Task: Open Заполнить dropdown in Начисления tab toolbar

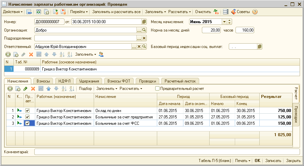Action: pos(107,89)
